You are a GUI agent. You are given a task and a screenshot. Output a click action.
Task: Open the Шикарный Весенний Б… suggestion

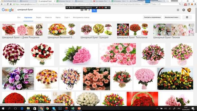pos(62,31)
